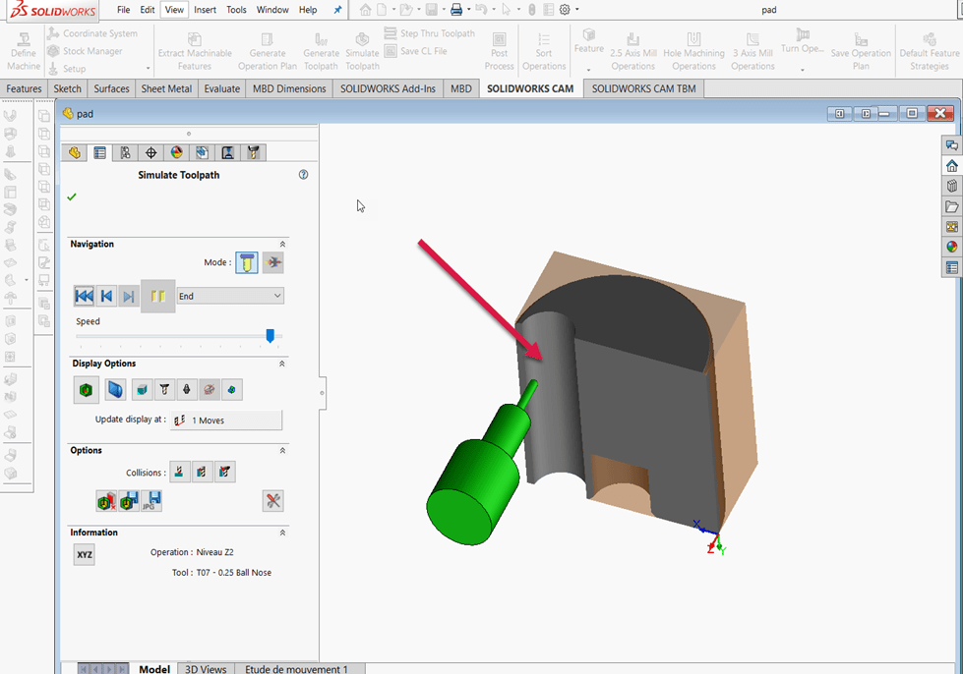Collapse the Options section
Image resolution: width=963 pixels, height=674 pixels.
point(282,450)
